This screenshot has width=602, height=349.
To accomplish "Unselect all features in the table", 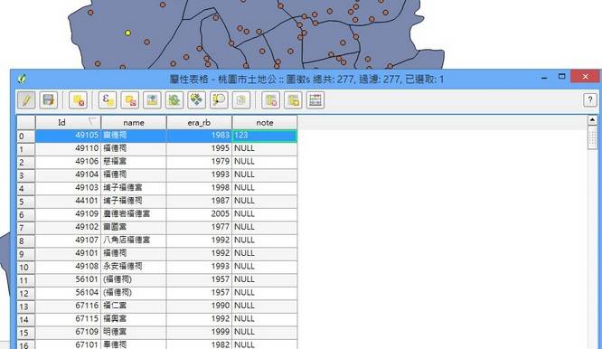I will tap(130, 100).
